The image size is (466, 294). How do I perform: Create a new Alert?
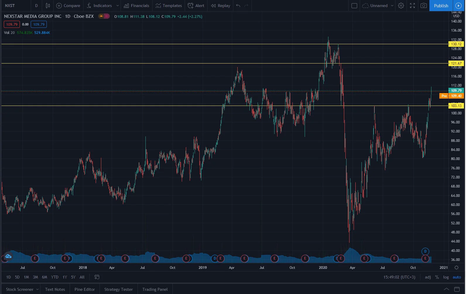click(196, 6)
